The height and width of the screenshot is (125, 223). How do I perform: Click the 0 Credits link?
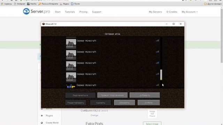point(172,12)
